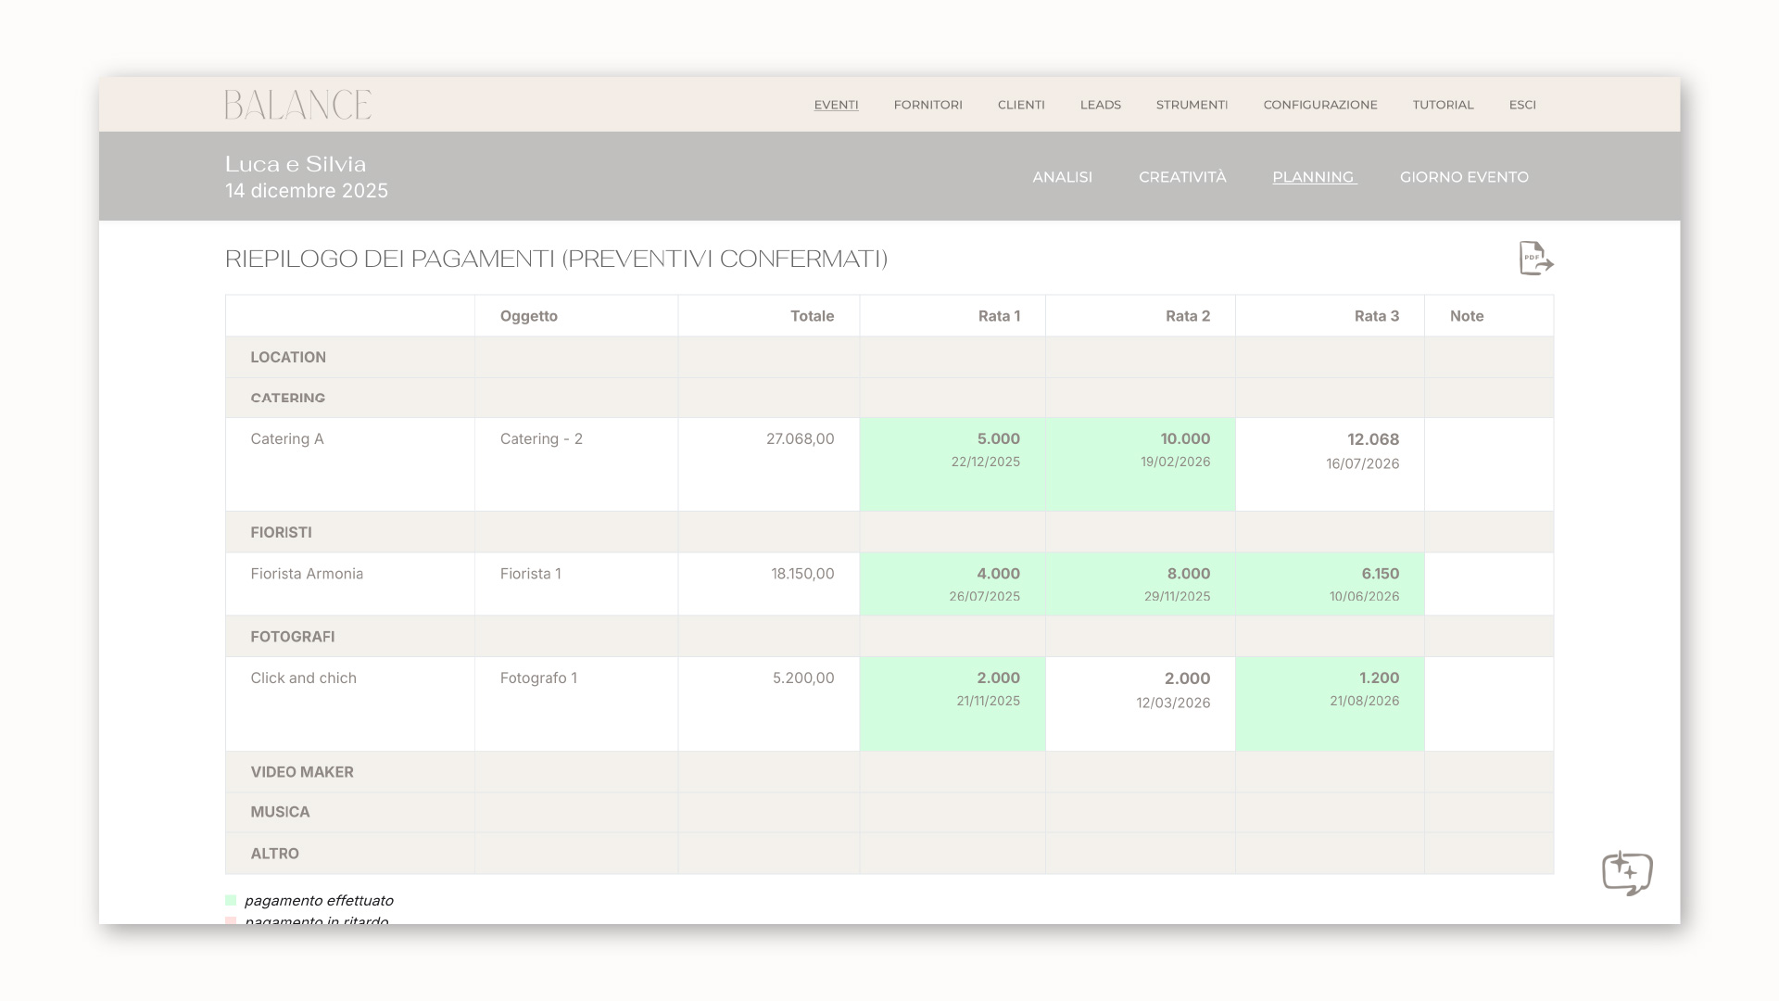Switch to the ANALISI tab
The image size is (1779, 1001).
[1062, 177]
